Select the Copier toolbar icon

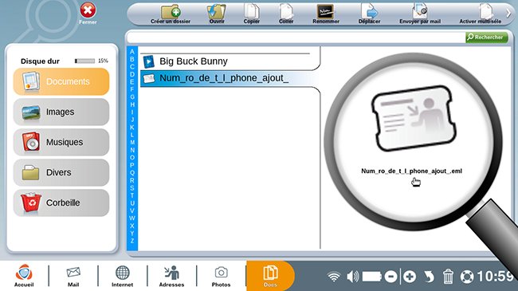(x=251, y=12)
